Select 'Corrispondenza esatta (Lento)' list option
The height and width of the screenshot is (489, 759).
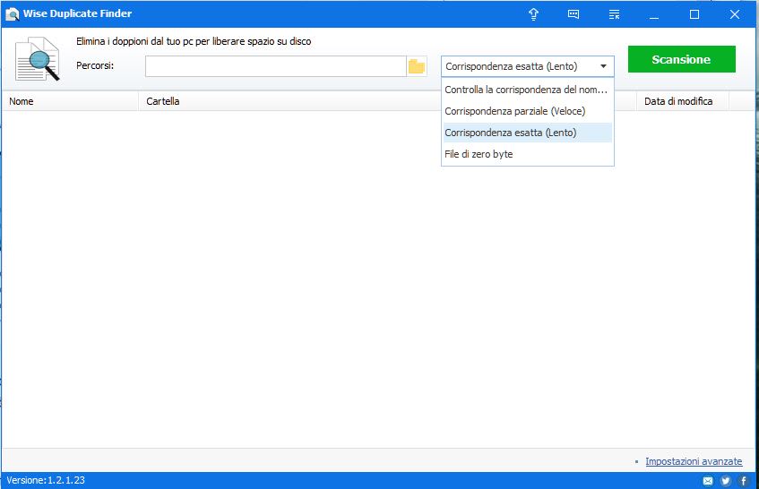[528, 133]
